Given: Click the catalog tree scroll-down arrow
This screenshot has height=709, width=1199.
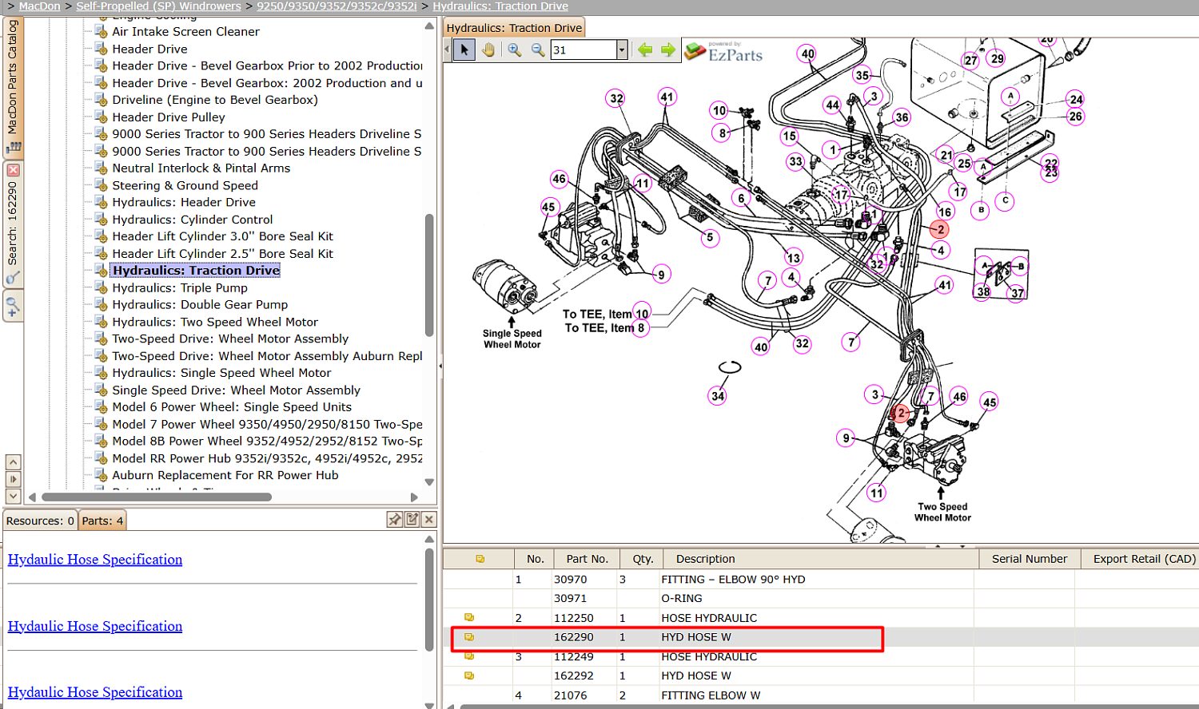Looking at the screenshot, I should pyautogui.click(x=429, y=482).
